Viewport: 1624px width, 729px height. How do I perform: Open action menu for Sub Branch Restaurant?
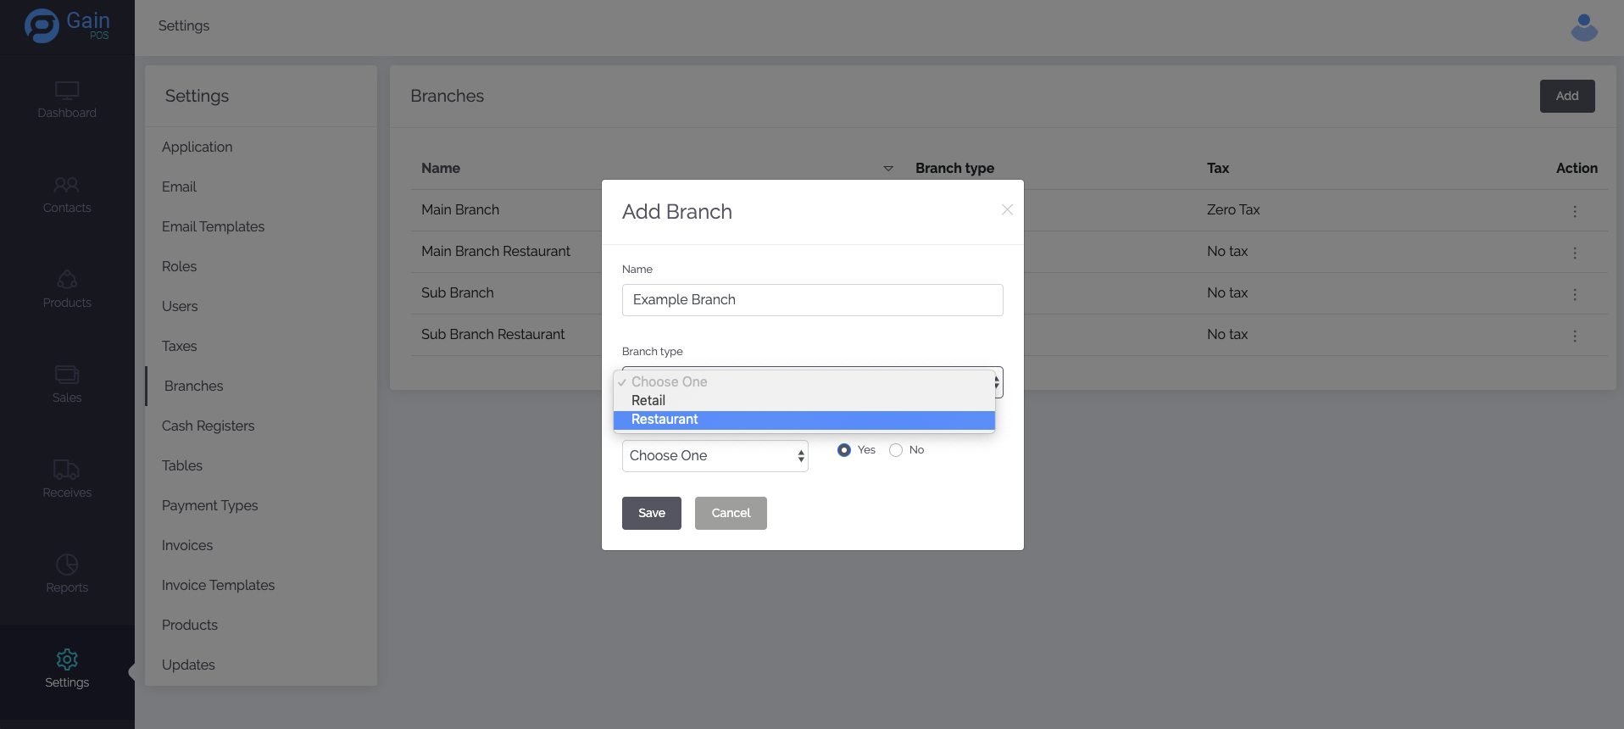tap(1575, 336)
